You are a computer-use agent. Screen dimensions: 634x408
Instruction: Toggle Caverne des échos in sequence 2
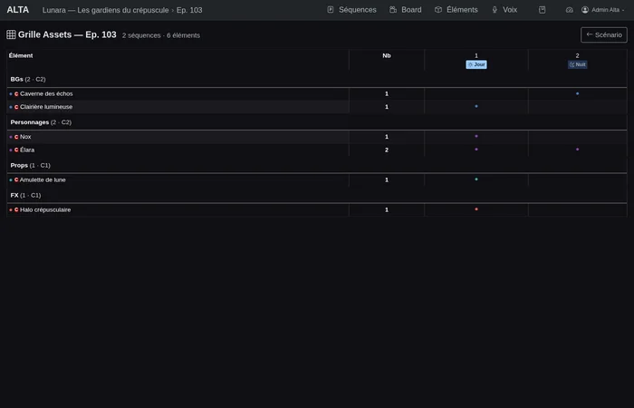577,93
